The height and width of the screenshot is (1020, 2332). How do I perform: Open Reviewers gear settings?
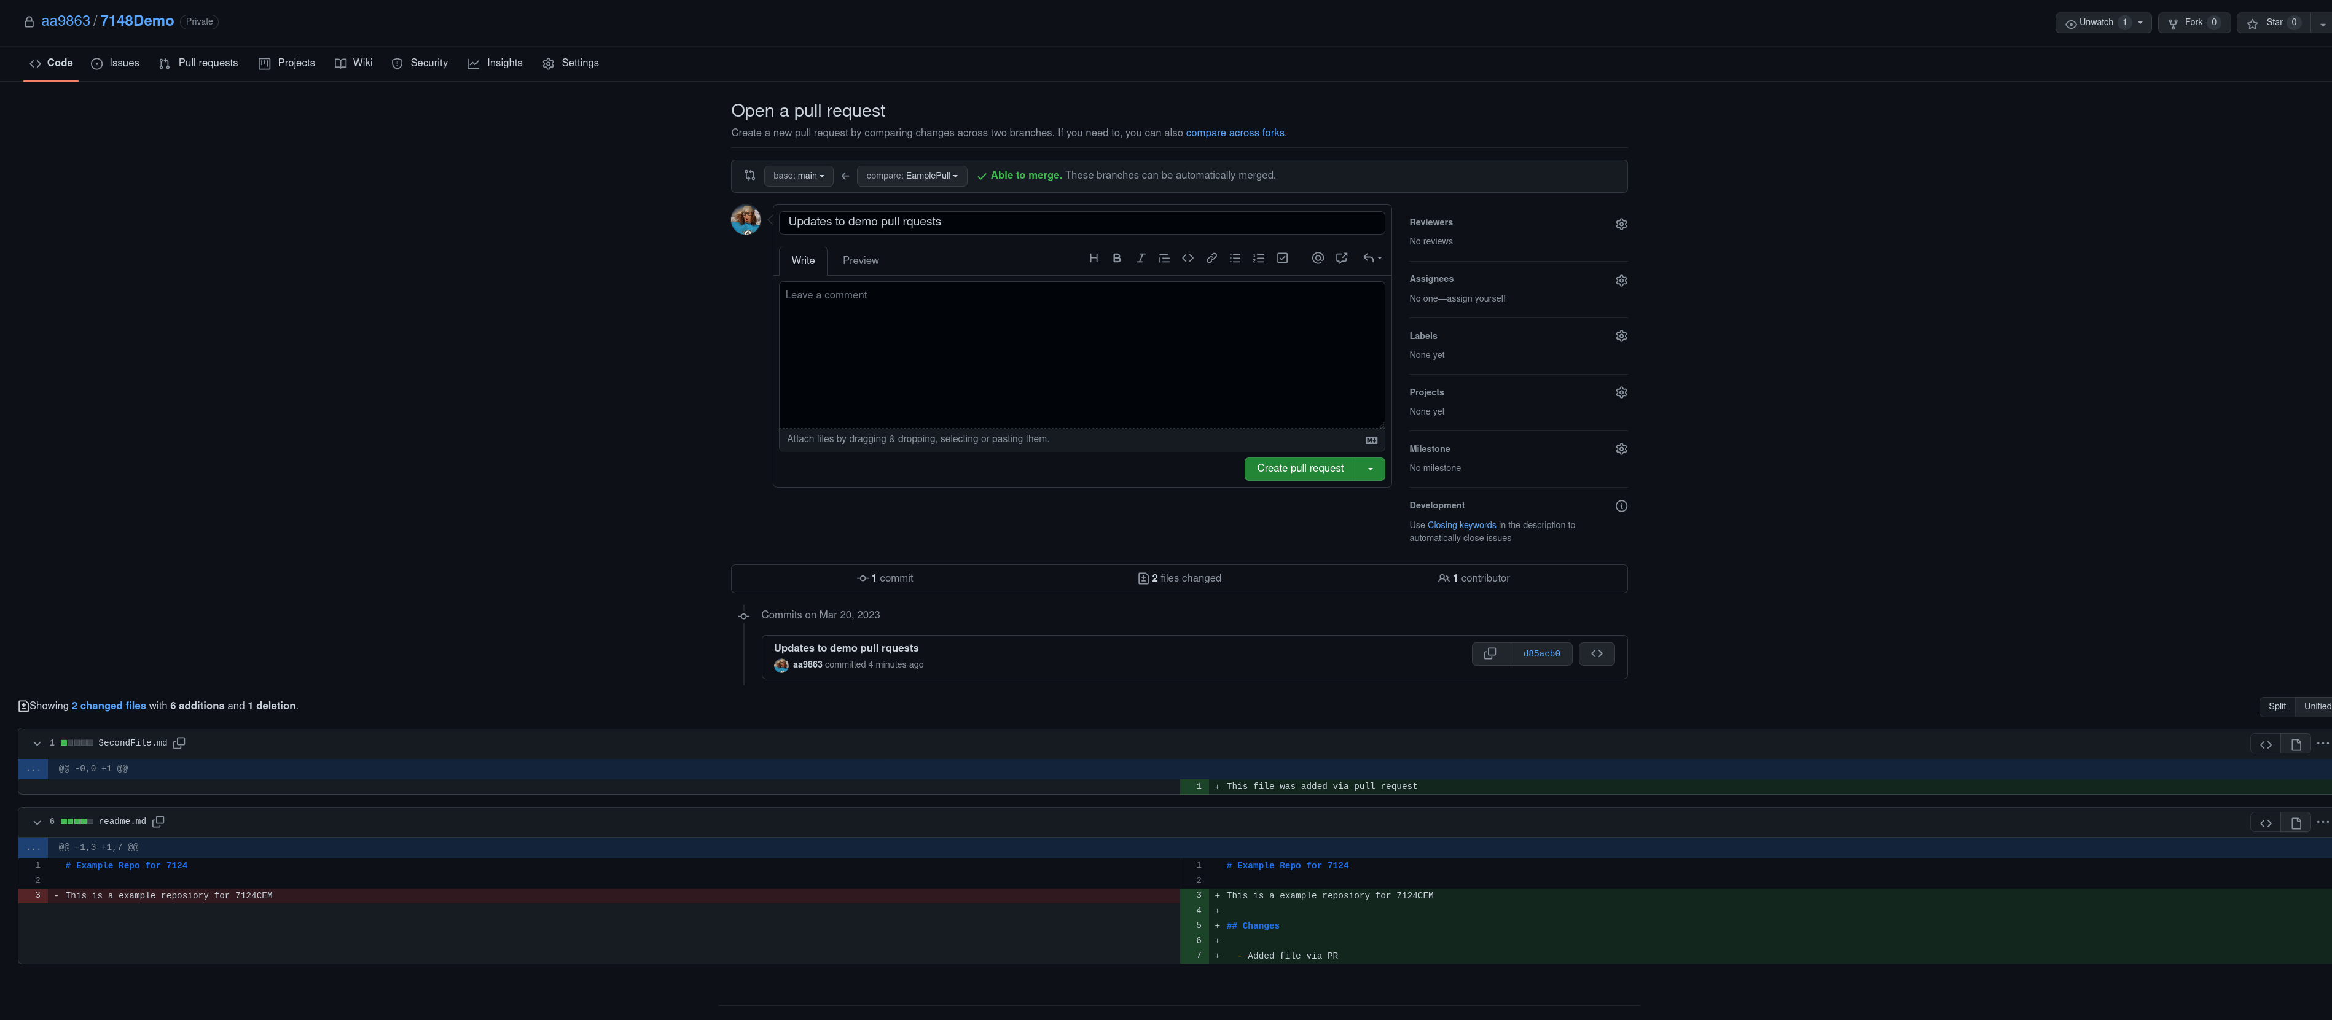point(1621,225)
